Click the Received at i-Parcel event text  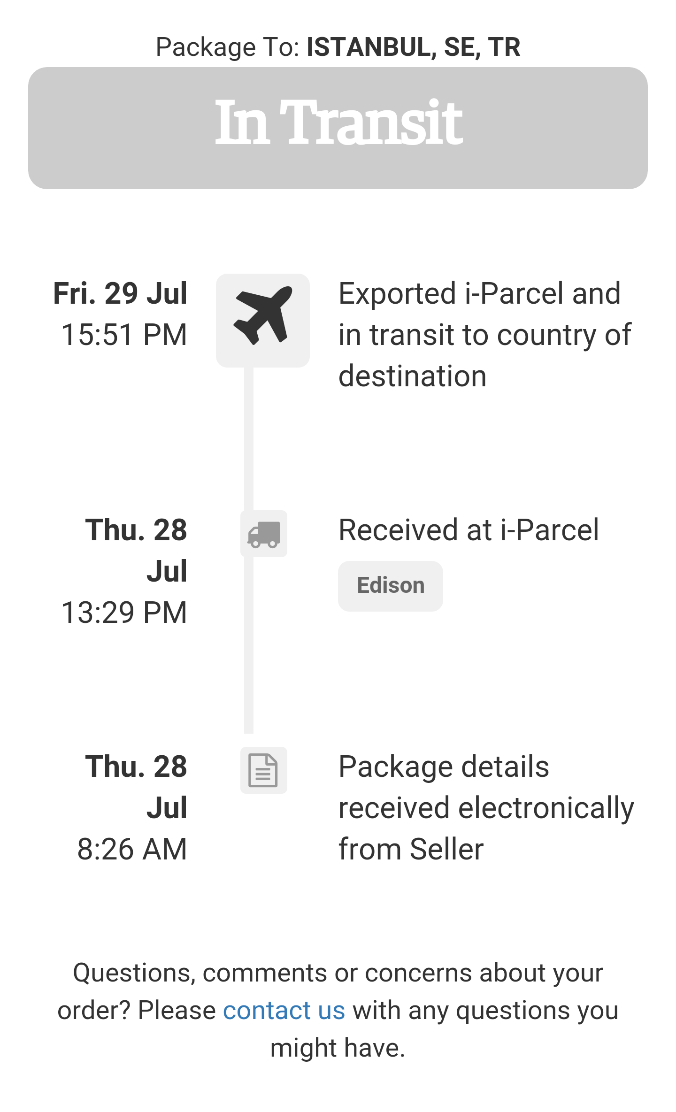469,530
